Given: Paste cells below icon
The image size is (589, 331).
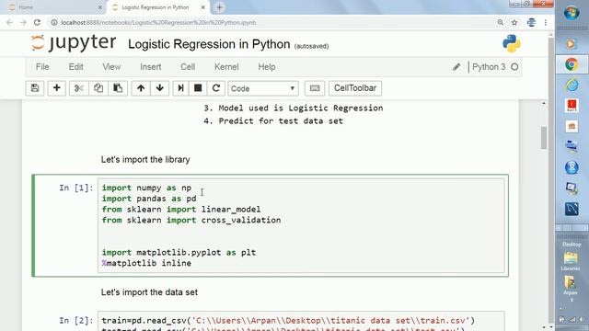Looking at the screenshot, I should coord(118,88).
